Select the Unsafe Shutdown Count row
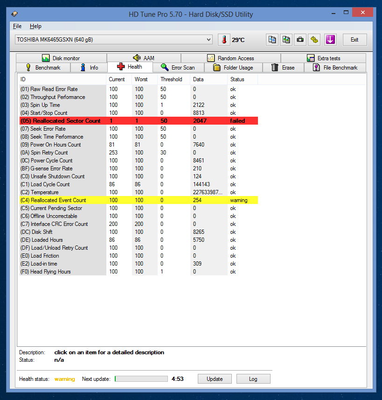Screen dimensions: 382x400 click(139, 176)
